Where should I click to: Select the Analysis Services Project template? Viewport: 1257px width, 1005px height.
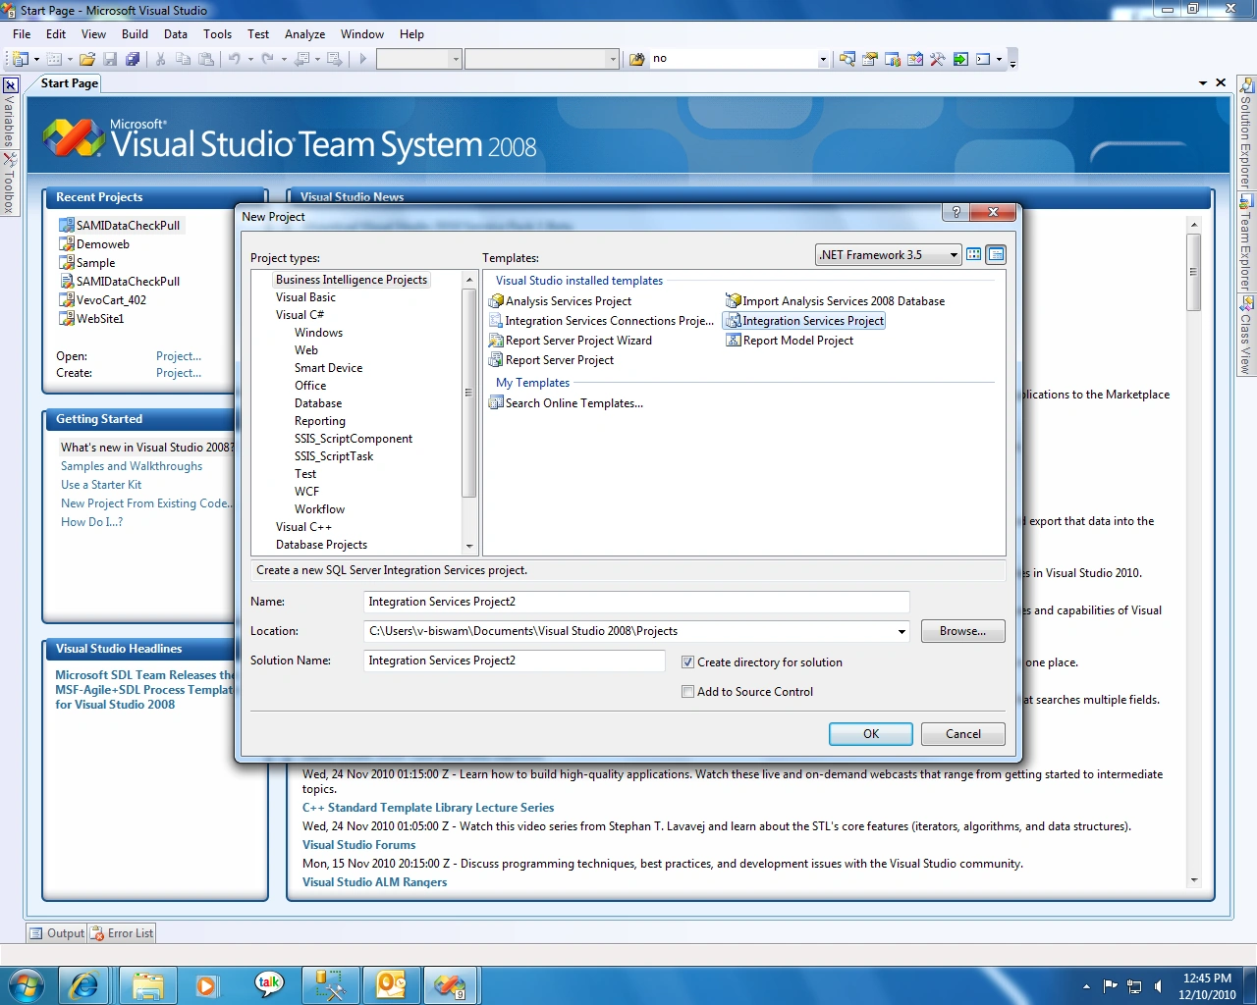pos(561,301)
